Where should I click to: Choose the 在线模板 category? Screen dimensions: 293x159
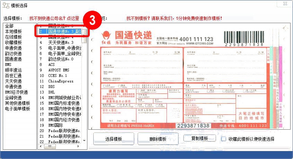pyautogui.click(x=13, y=37)
